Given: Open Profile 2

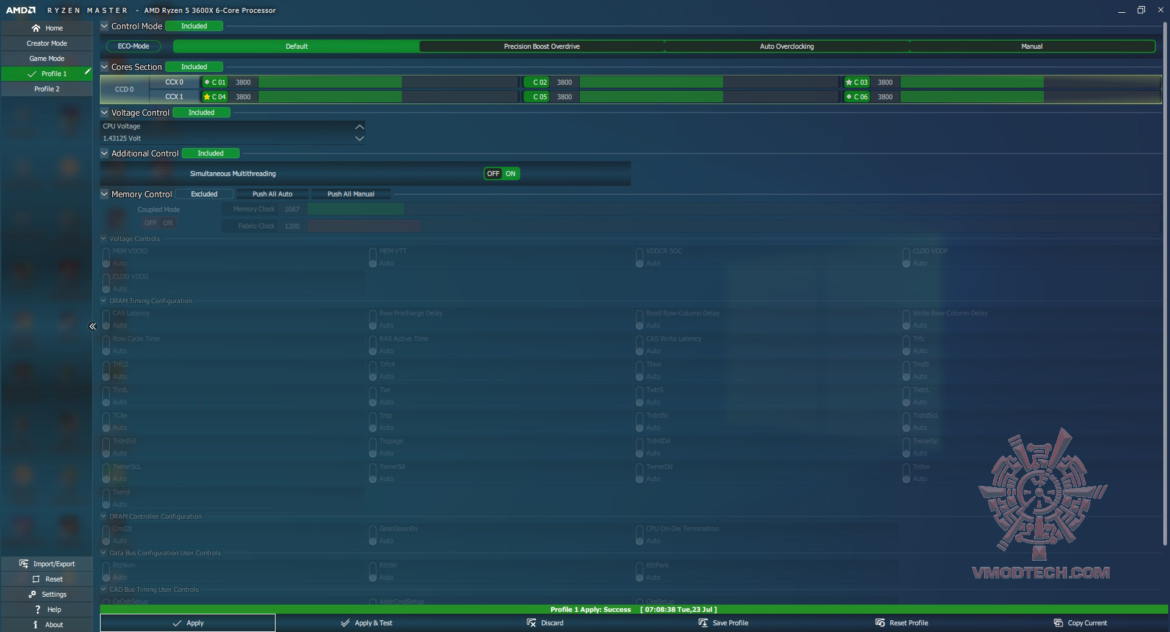Looking at the screenshot, I should click(46, 89).
